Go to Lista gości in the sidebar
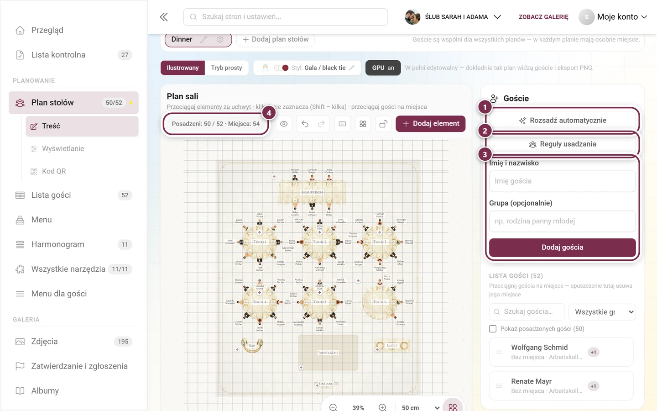The height and width of the screenshot is (411, 657). click(73, 195)
